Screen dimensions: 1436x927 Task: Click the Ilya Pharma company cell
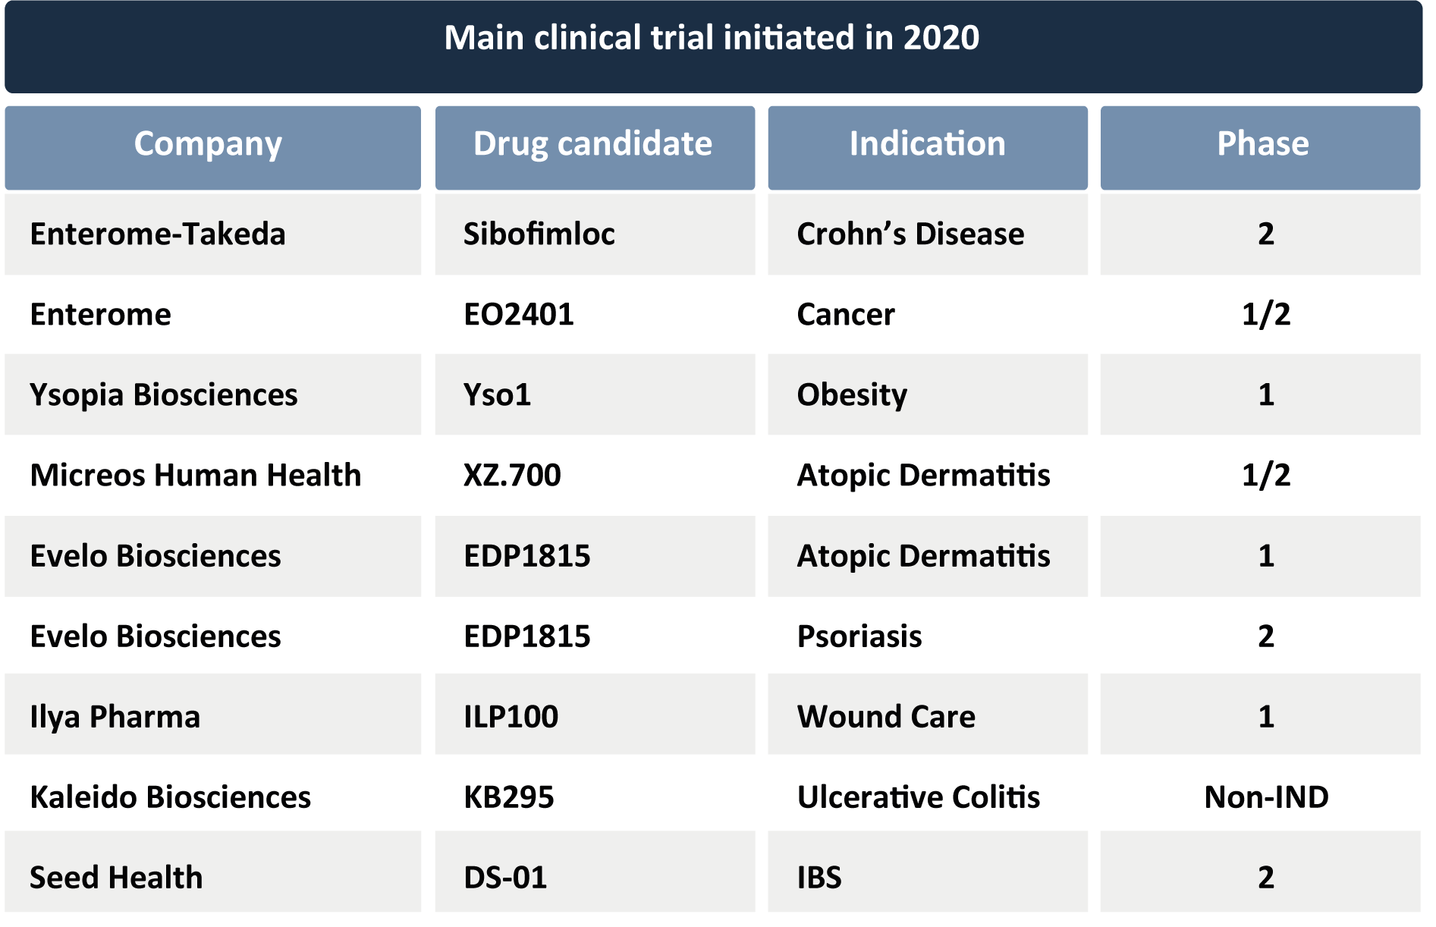point(115,717)
